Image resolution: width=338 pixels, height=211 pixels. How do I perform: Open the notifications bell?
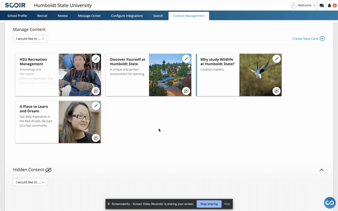[329, 6]
